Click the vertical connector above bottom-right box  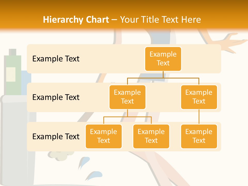[199, 117]
